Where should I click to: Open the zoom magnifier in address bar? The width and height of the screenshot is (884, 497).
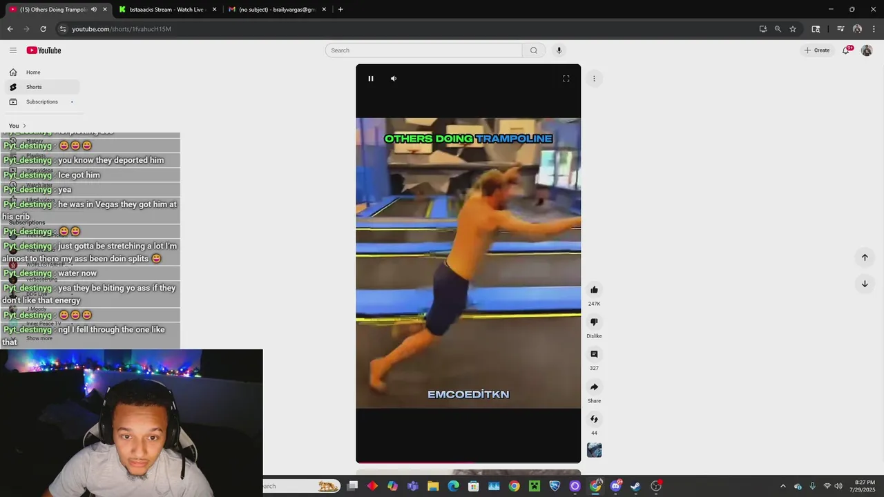pyautogui.click(x=778, y=29)
